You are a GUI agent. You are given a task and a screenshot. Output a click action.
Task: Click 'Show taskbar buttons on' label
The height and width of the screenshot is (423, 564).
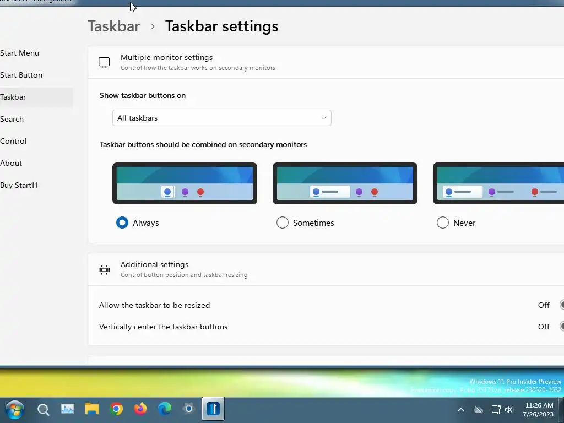point(143,95)
